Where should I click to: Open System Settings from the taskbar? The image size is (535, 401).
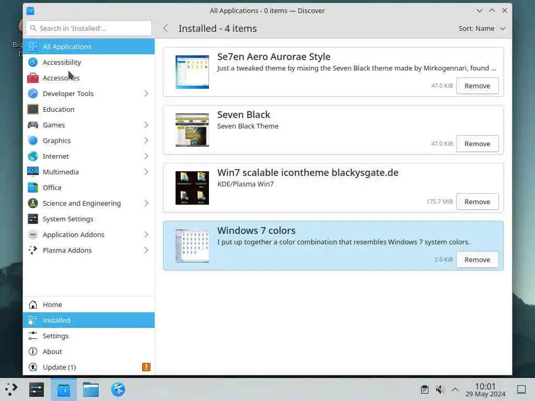pyautogui.click(x=37, y=390)
